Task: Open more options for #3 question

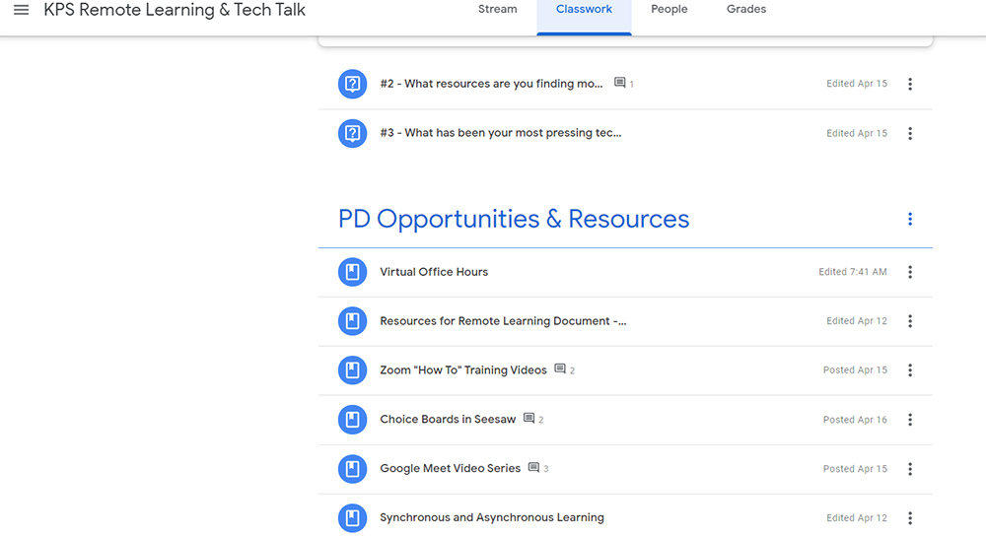Action: click(x=910, y=133)
